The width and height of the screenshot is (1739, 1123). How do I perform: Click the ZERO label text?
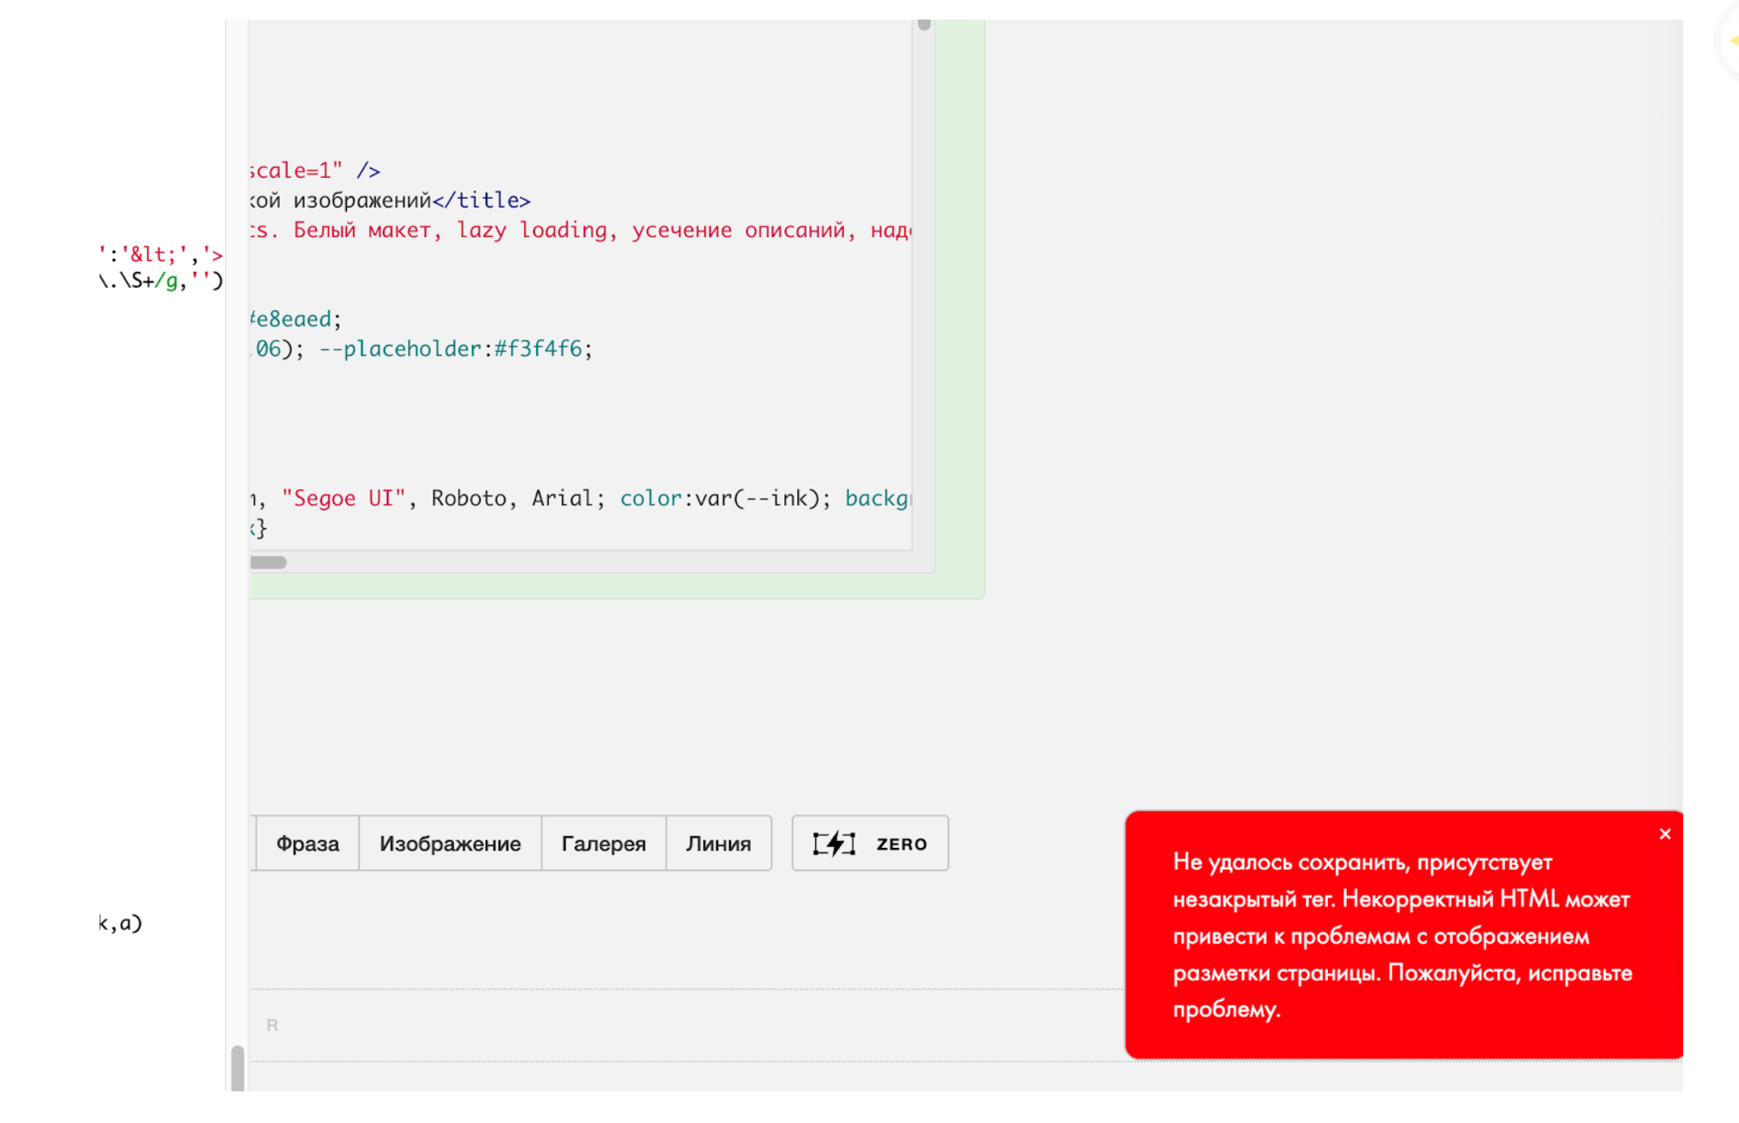(901, 844)
